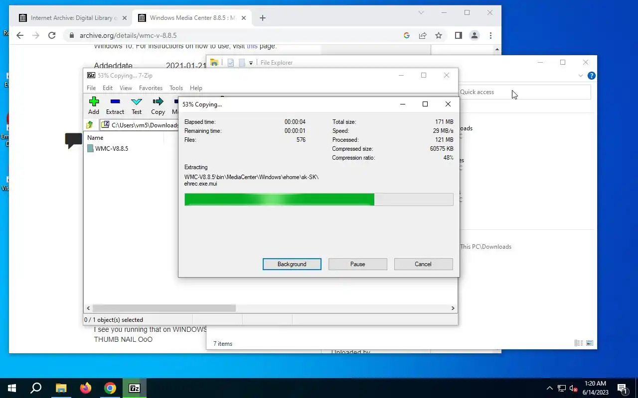Click the File Explorer properties quick-toolbar icon

click(x=231, y=63)
